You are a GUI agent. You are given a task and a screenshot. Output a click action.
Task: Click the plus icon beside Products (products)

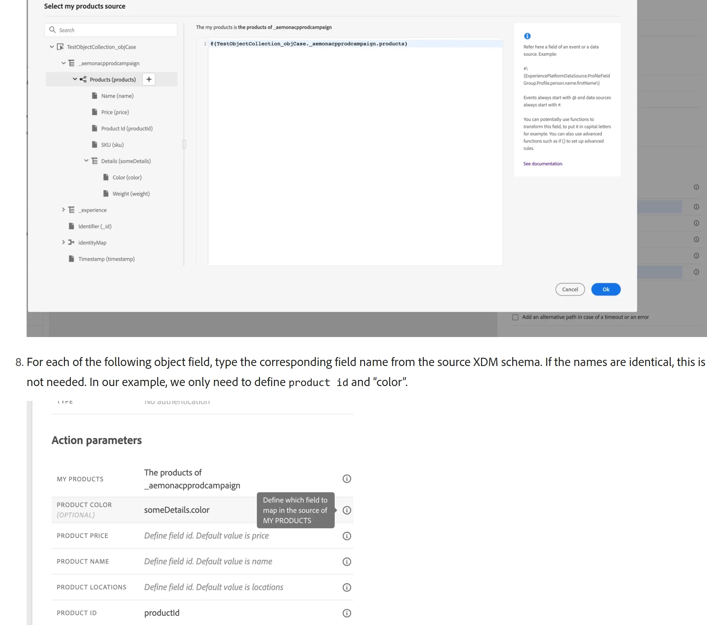pos(149,79)
